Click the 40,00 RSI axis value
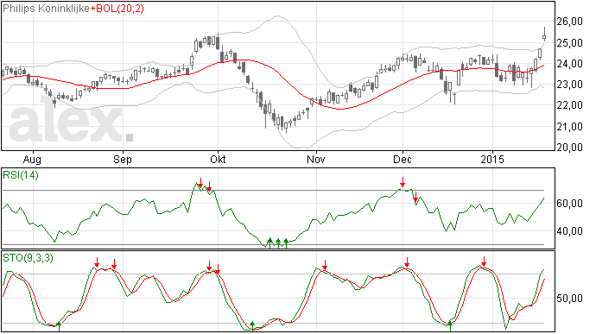596x334 pixels. point(569,231)
